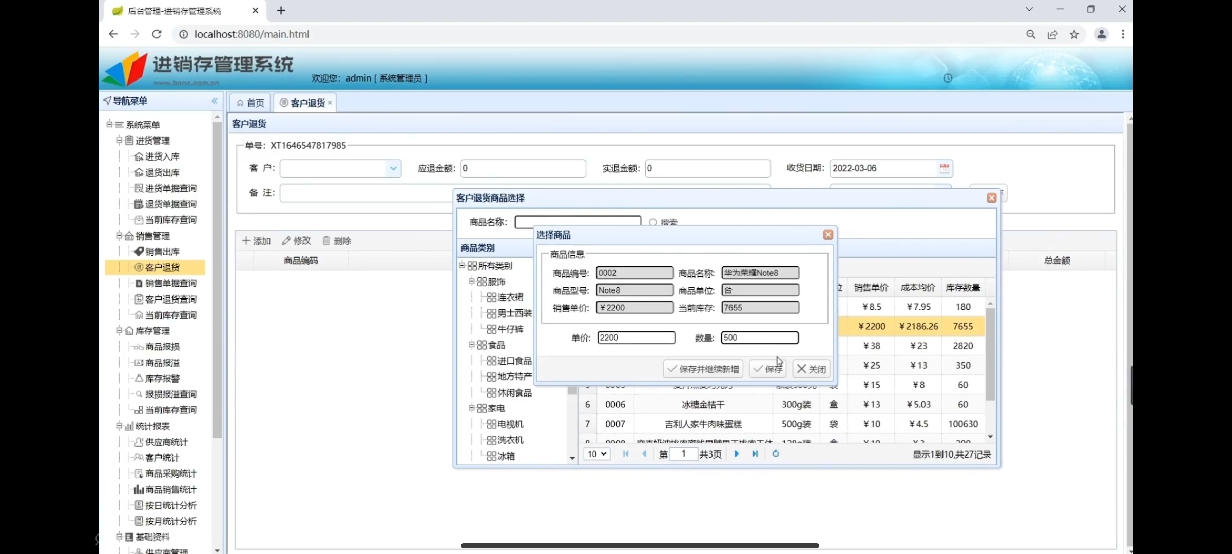Click the 商品名称 search field

pos(578,221)
